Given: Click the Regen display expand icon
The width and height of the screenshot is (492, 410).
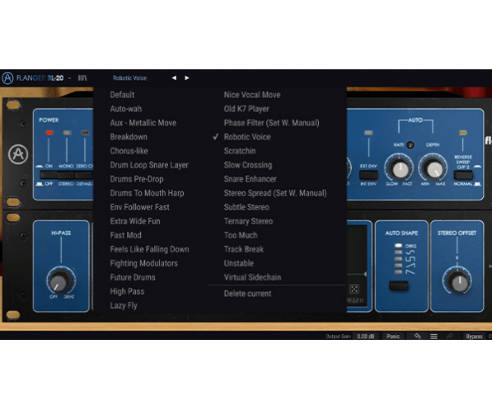Looking at the screenshot, I should (354, 289).
